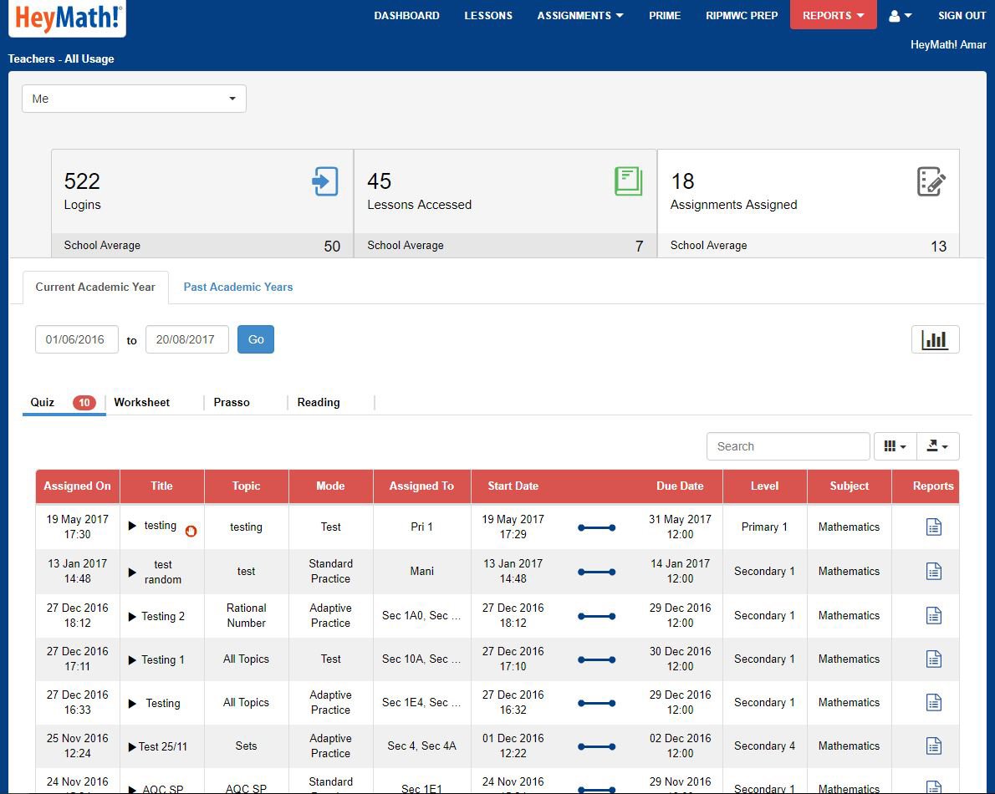Click the HeyMath! logo
995x794 pixels.
pyautogui.click(x=67, y=18)
